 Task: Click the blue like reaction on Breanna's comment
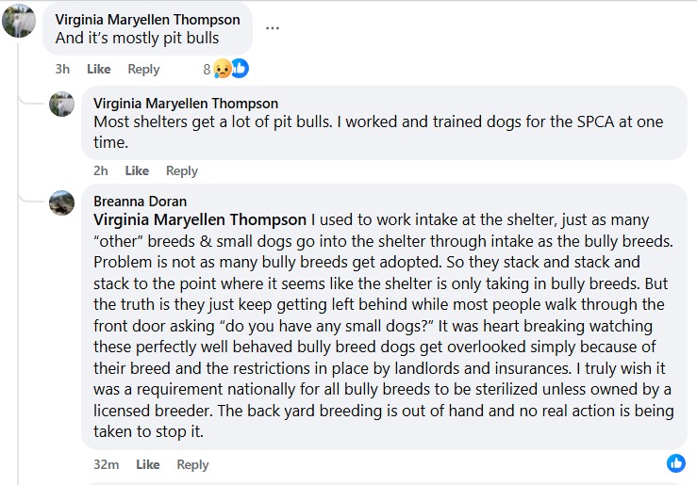(675, 463)
